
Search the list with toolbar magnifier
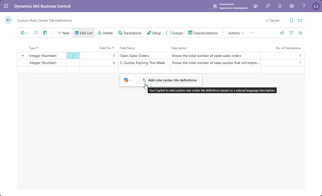point(36,33)
